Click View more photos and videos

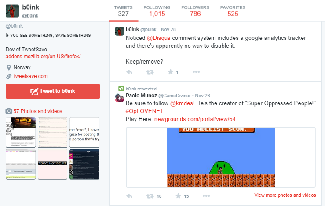click(x=285, y=195)
